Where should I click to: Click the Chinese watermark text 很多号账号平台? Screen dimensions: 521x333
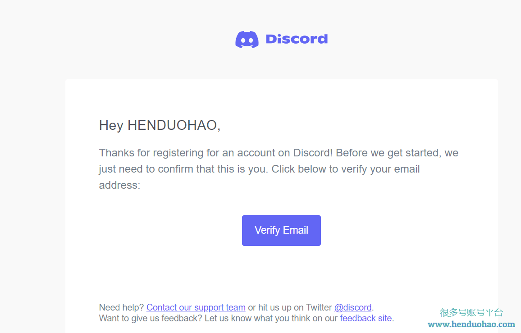point(471,312)
